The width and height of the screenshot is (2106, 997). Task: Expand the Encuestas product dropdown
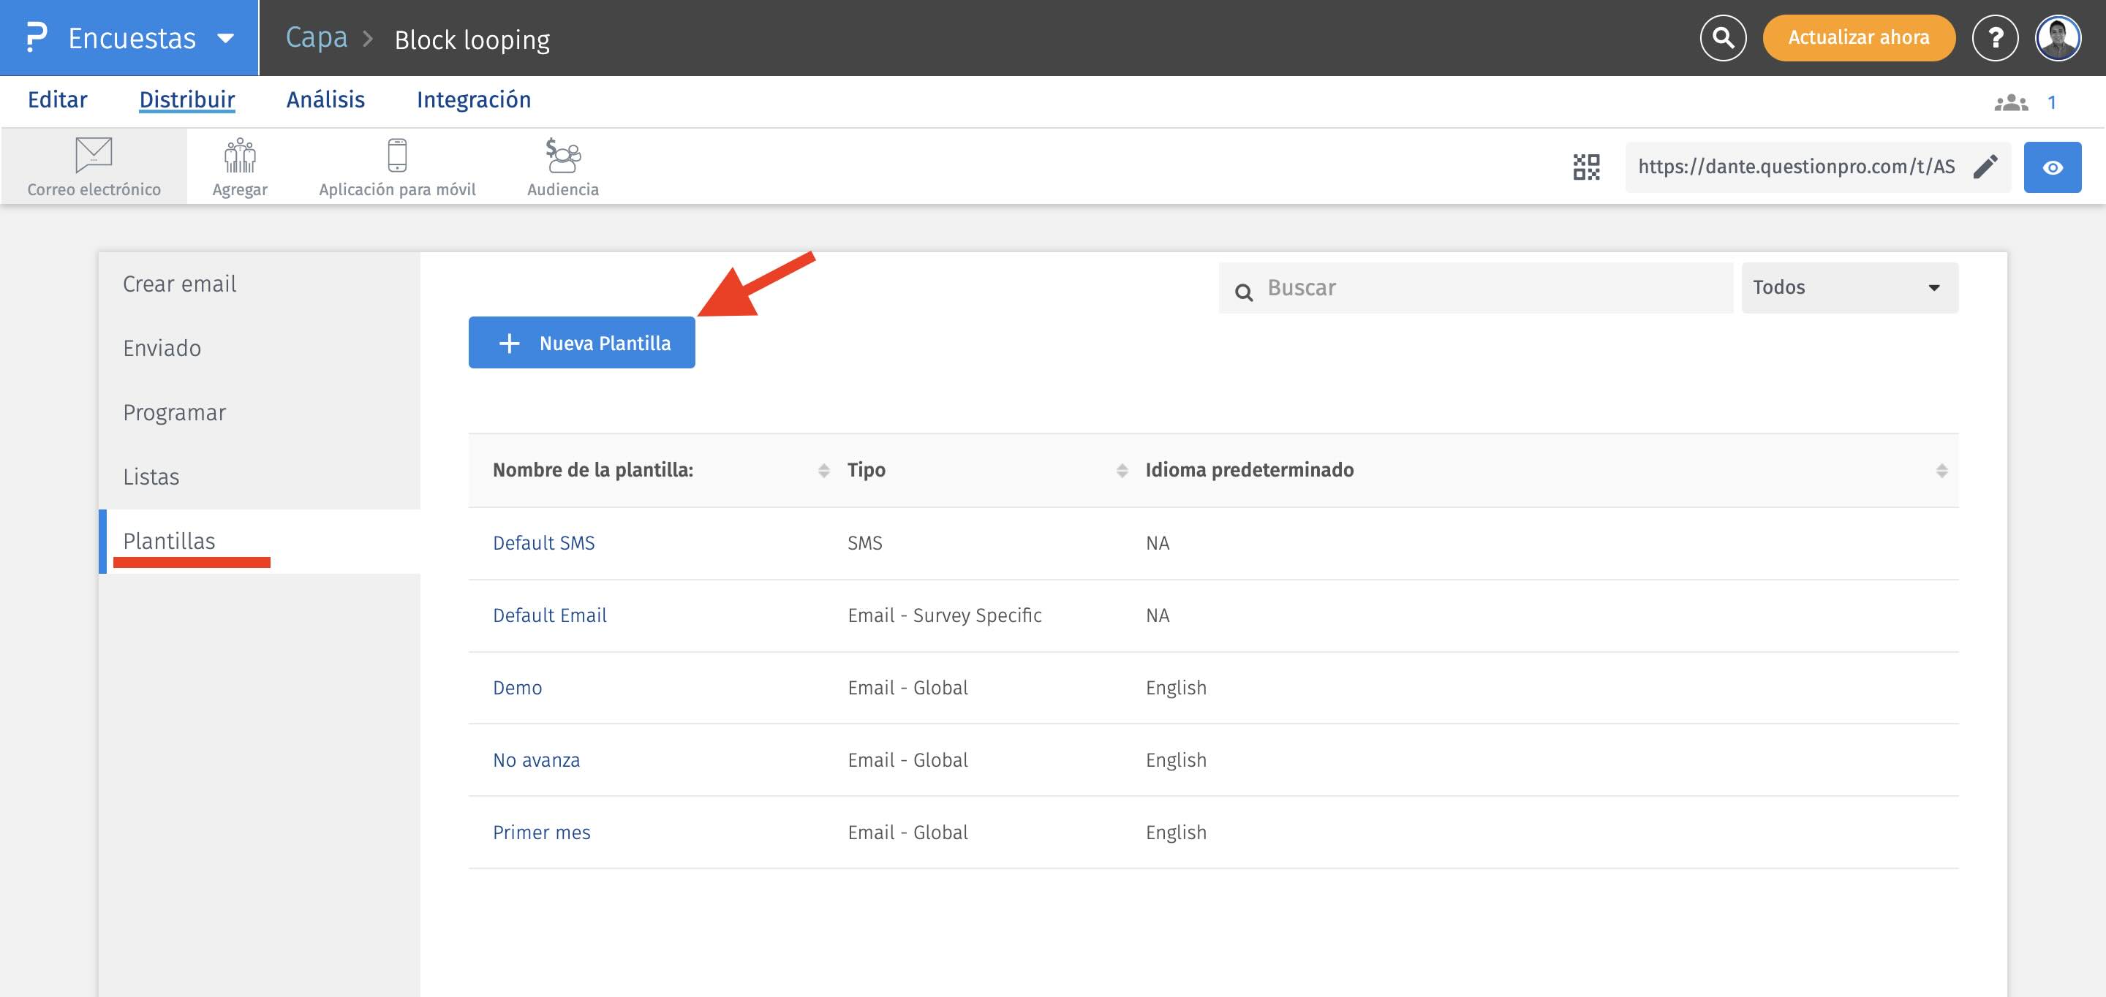pyautogui.click(x=226, y=39)
